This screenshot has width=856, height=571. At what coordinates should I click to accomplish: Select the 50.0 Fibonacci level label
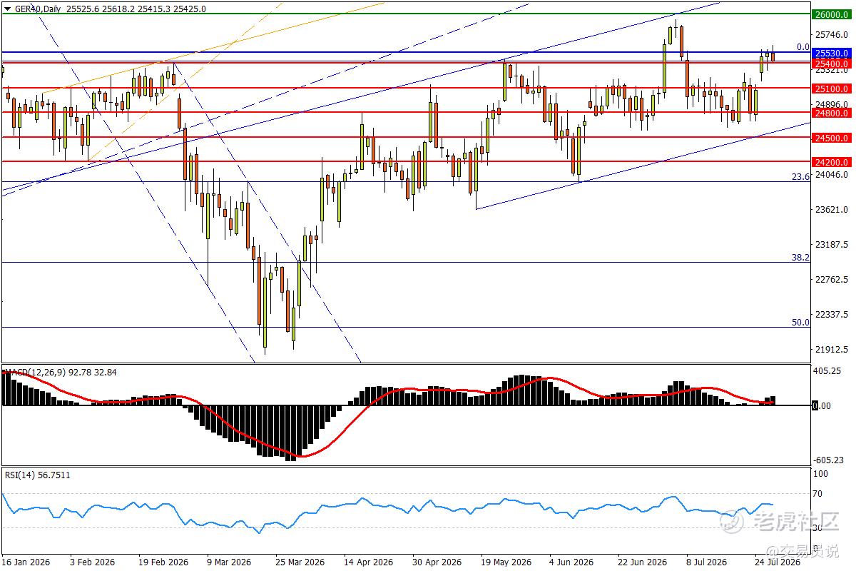(x=801, y=323)
